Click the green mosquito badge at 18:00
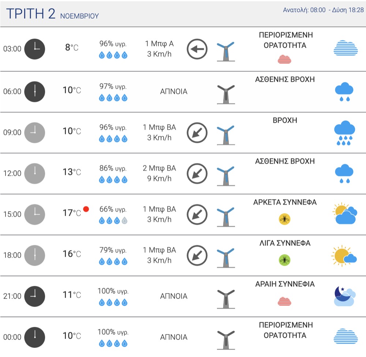The height and width of the screenshot is (357, 366). click(284, 260)
